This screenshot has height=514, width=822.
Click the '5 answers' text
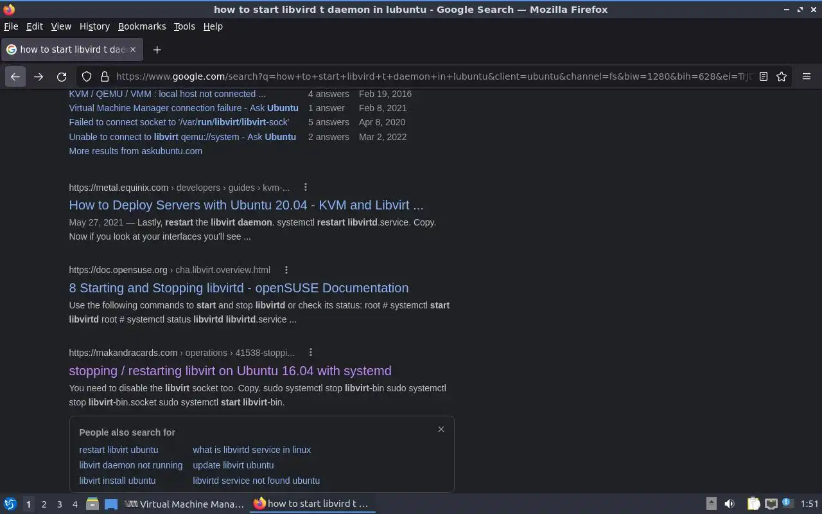pos(329,122)
